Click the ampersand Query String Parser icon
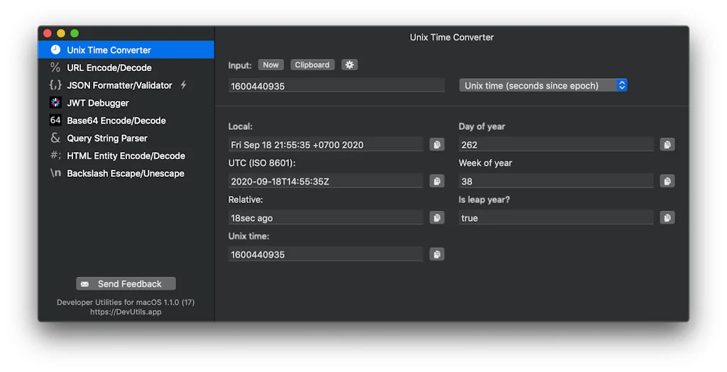The height and width of the screenshot is (372, 727). [x=55, y=138]
